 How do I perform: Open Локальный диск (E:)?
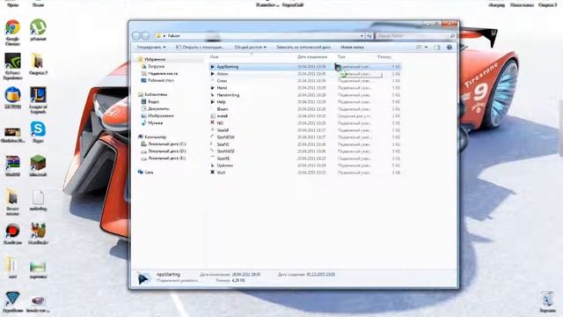click(166, 158)
